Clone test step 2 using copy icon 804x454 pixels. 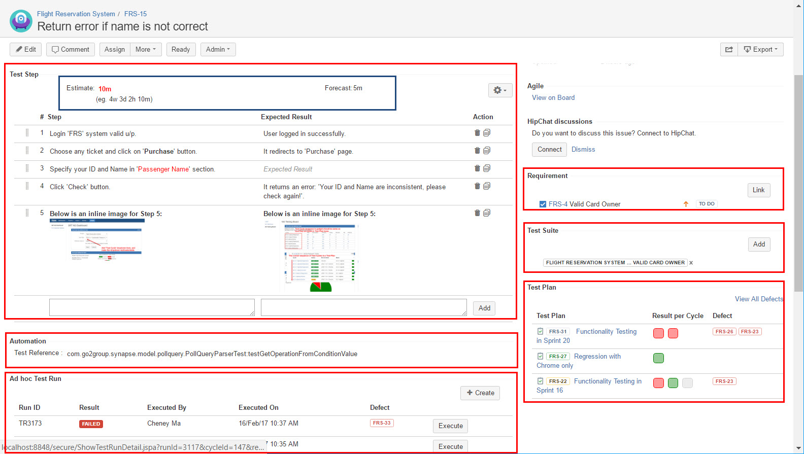[x=487, y=151]
